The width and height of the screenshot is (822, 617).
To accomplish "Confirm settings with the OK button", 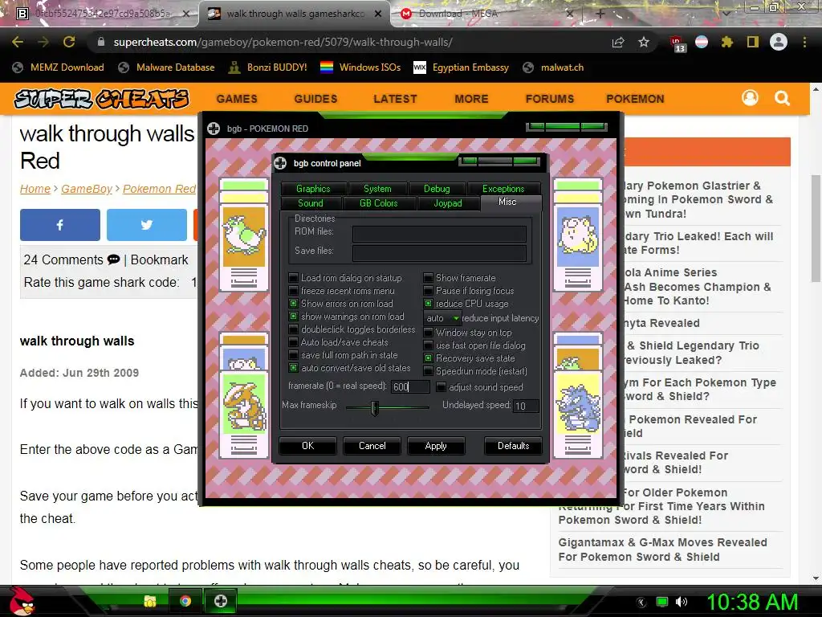I will click(307, 446).
